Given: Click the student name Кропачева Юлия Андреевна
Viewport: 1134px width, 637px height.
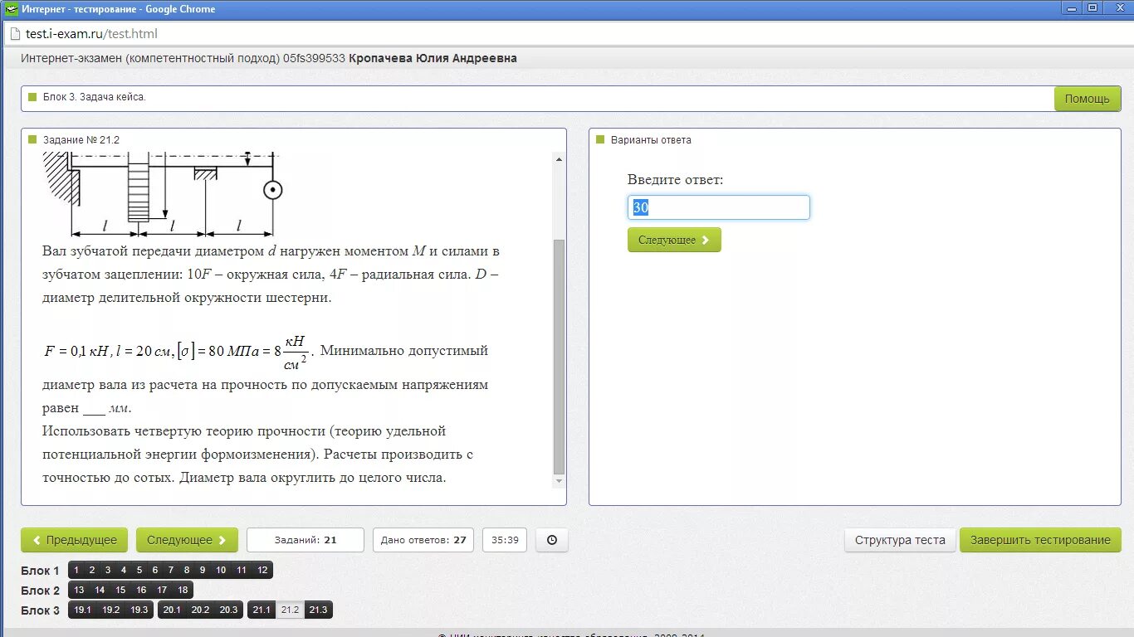Looking at the screenshot, I should pyautogui.click(x=433, y=58).
